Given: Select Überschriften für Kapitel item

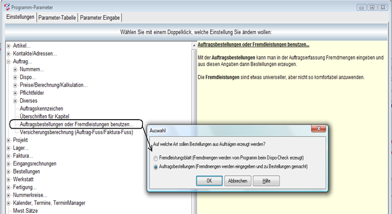Looking at the screenshot, I should click(x=44, y=116).
